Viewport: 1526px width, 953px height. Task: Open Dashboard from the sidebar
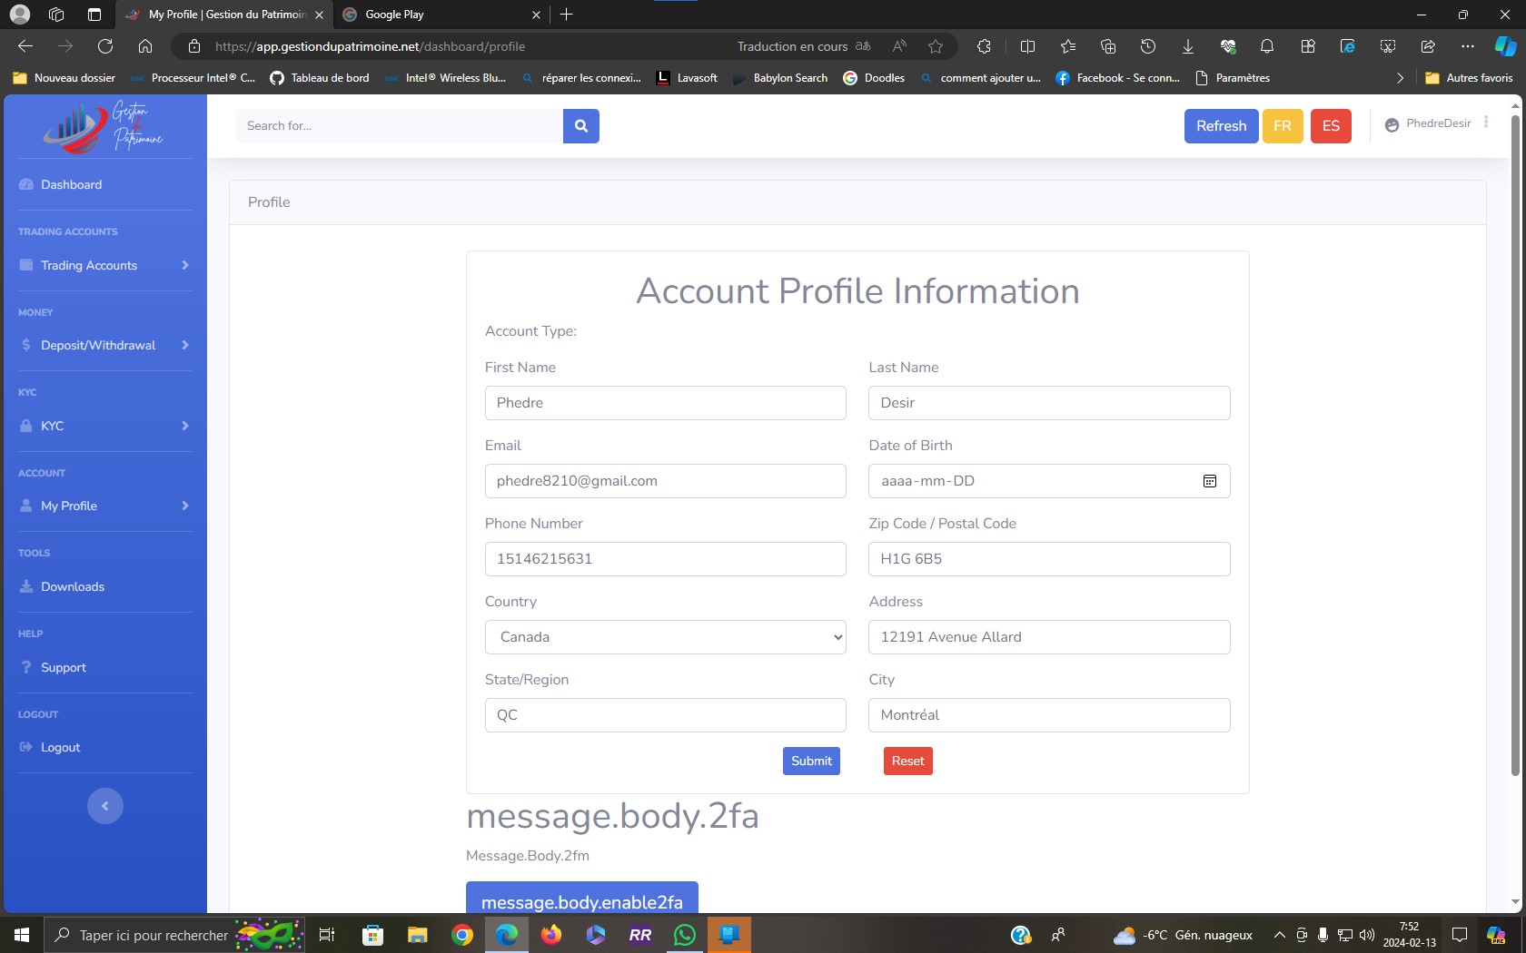click(71, 184)
